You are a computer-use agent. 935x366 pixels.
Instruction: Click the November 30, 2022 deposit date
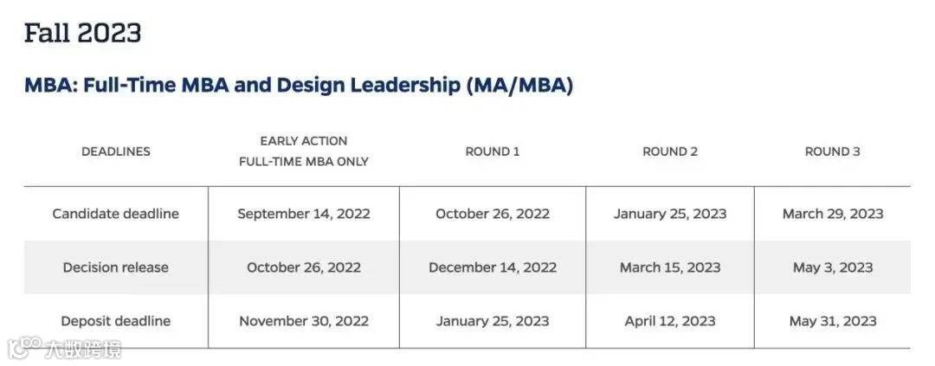pyautogui.click(x=304, y=321)
